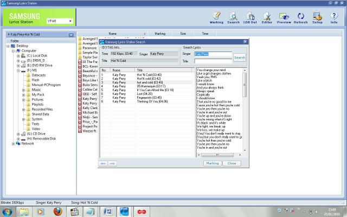Refresh the file list

click(300, 18)
